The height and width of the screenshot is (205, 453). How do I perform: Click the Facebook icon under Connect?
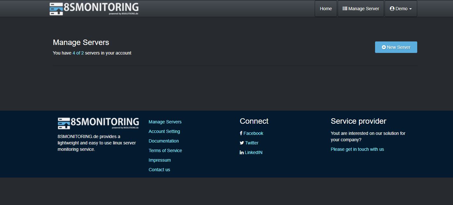pos(241,133)
